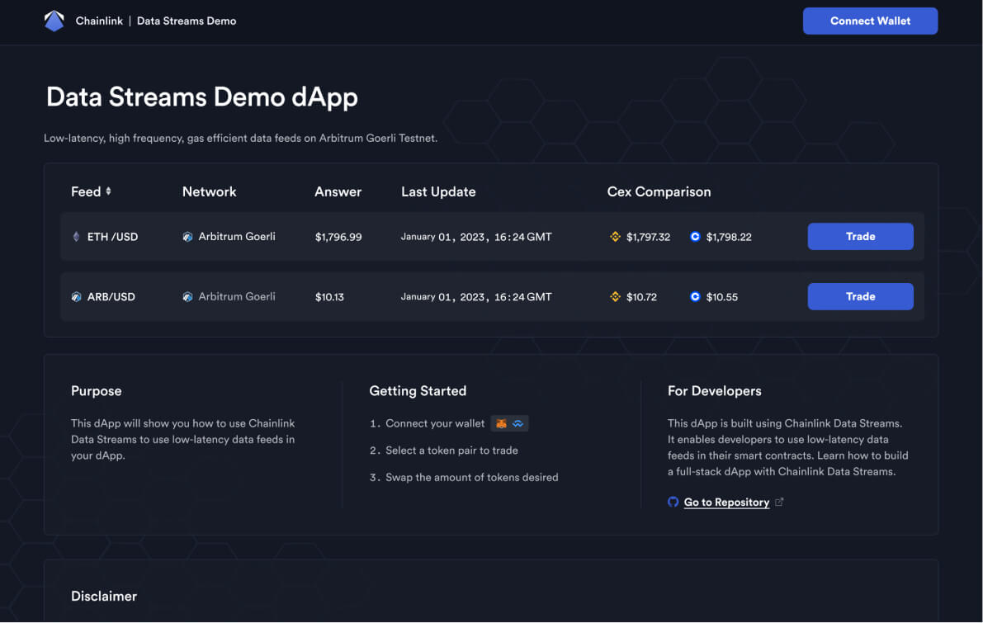983x623 pixels.
Task: Click the Coinbase icon next to $1,798.22
Action: (x=695, y=237)
